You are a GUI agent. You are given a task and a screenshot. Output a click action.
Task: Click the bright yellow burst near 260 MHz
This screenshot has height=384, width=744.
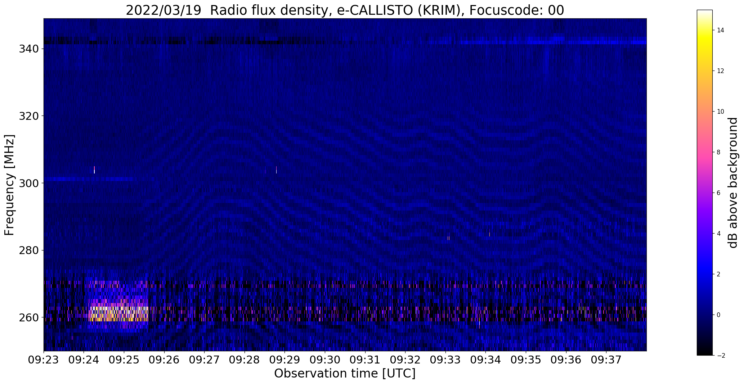click(x=119, y=313)
